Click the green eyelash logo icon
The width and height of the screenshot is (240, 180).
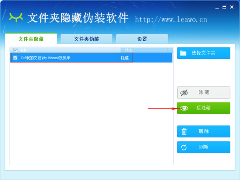pyautogui.click(x=16, y=18)
